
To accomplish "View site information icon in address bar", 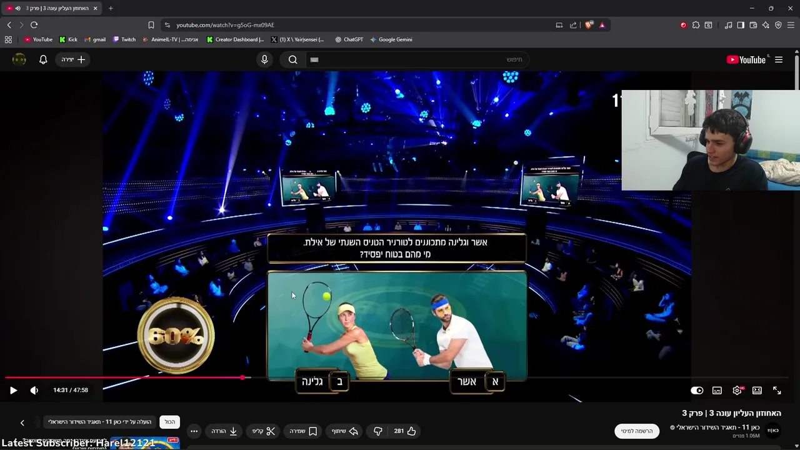I will pos(167,25).
